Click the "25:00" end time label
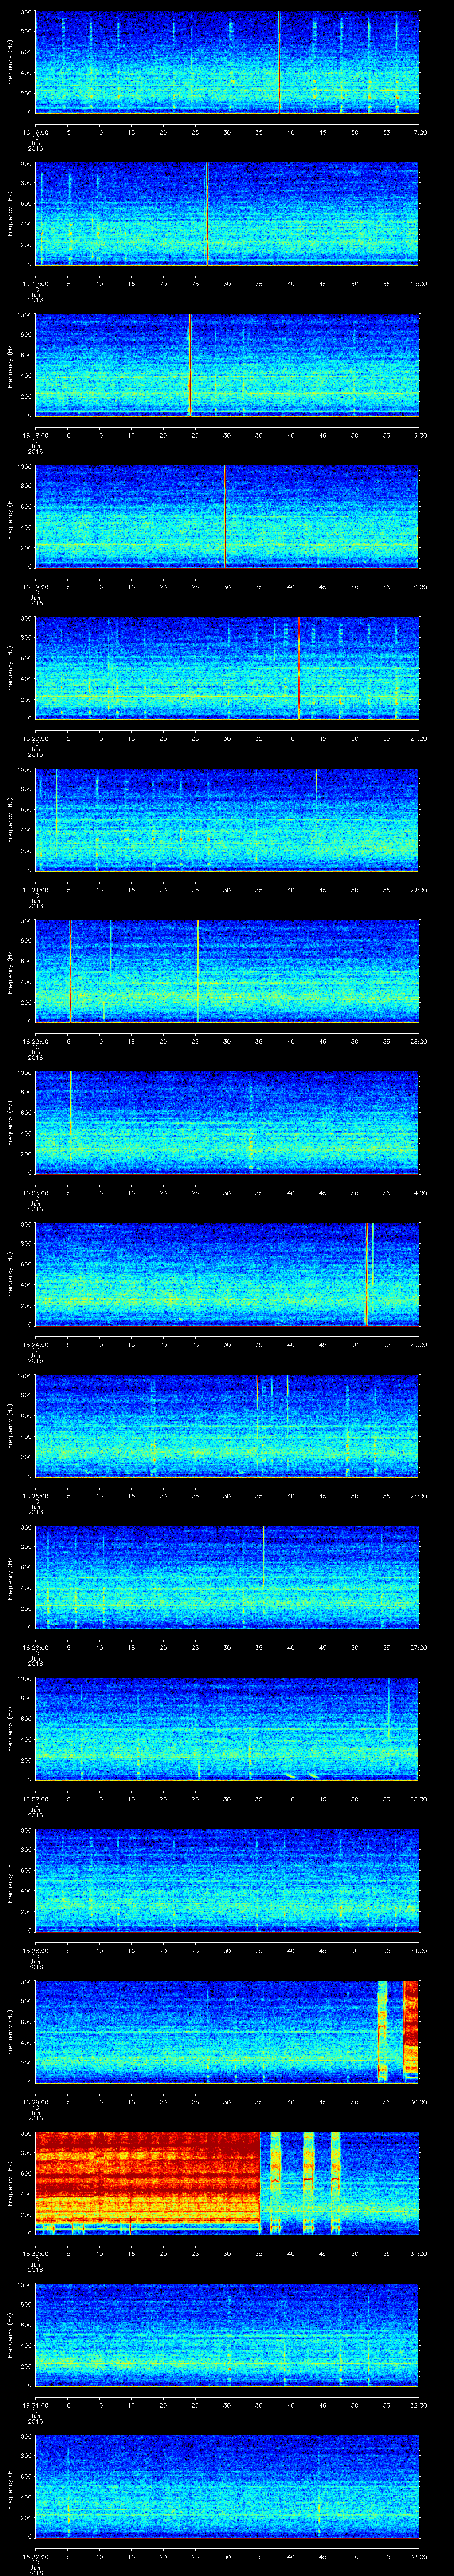This screenshot has width=454, height=2576. click(418, 1344)
